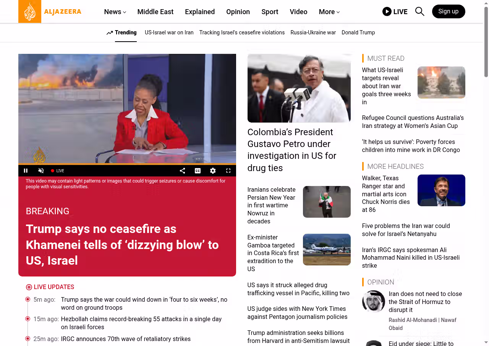Click the page vertical scrollbar
The image size is (489, 346).
[x=486, y=42]
